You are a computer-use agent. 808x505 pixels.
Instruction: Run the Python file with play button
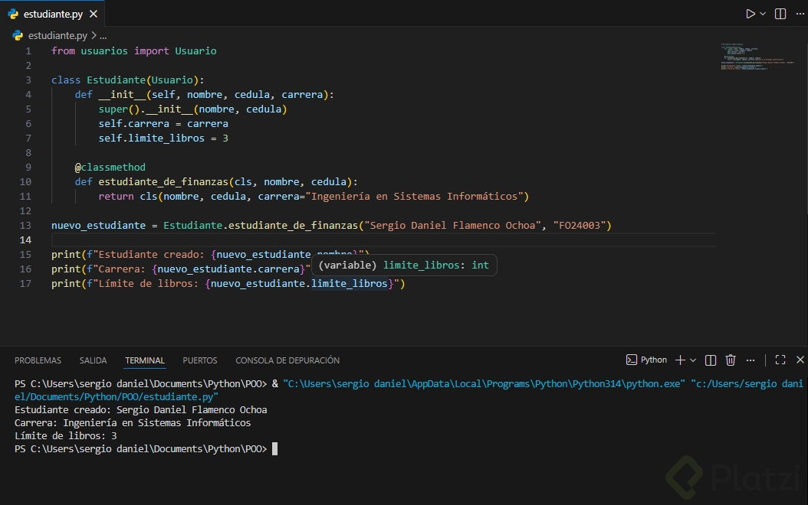click(751, 14)
